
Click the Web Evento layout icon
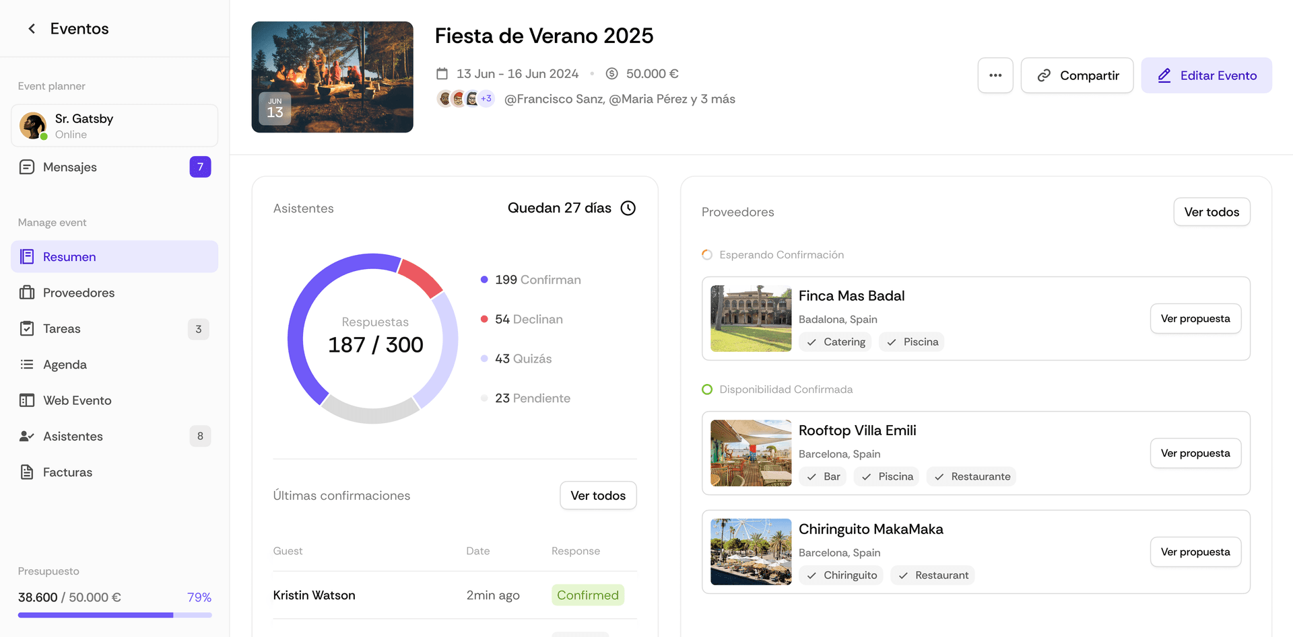27,400
